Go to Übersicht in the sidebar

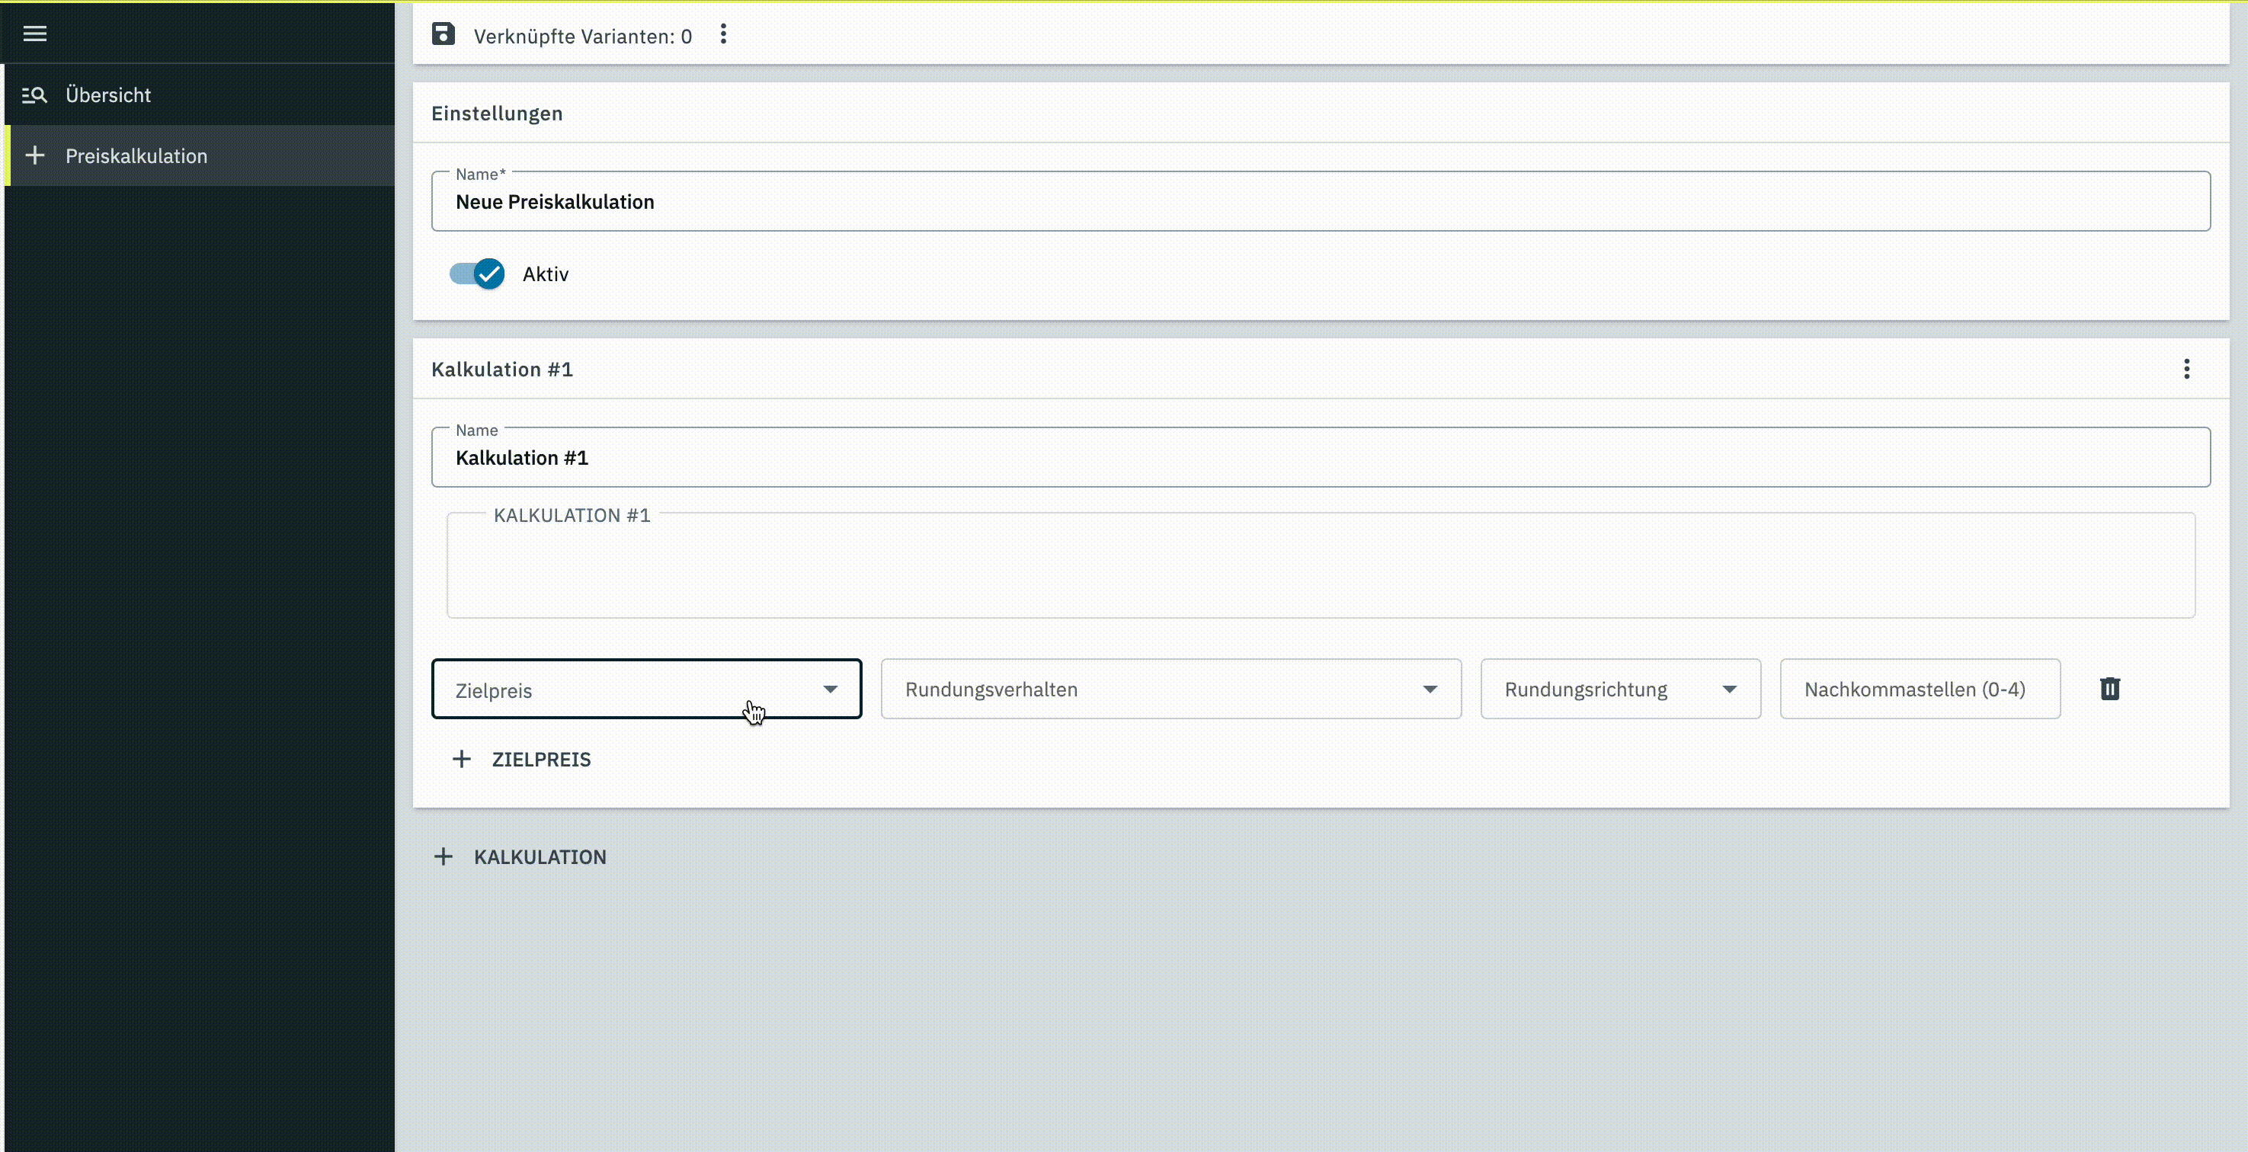tap(200, 95)
